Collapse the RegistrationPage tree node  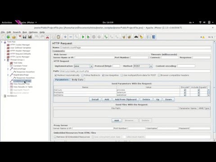8,75
